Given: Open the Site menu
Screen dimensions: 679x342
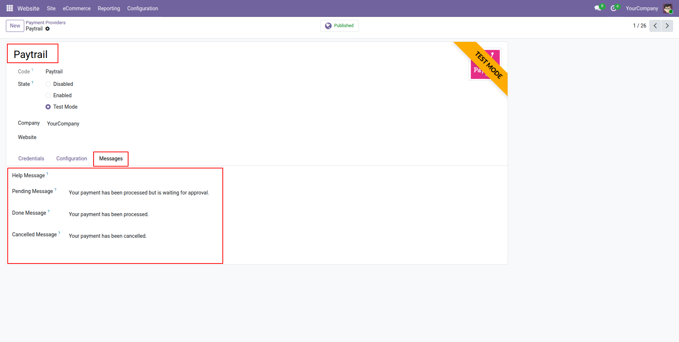Looking at the screenshot, I should click(51, 8).
